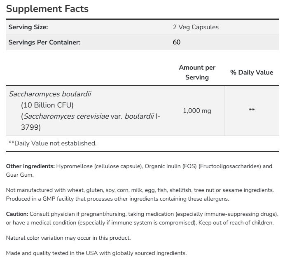Viewport: 285px width, 262px height.
Task: Click the Saccharomyces boulardii ingredient name
Action: tap(44, 94)
